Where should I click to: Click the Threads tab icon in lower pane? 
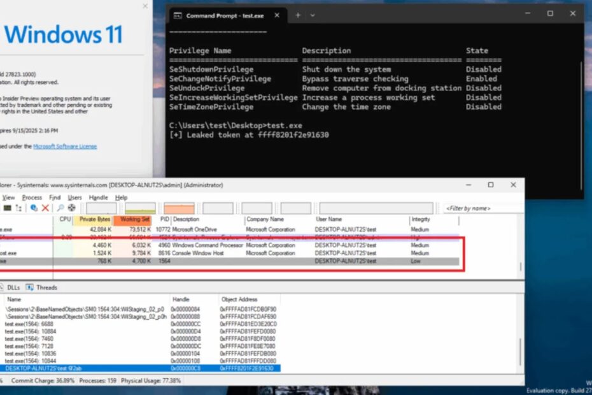coord(29,287)
